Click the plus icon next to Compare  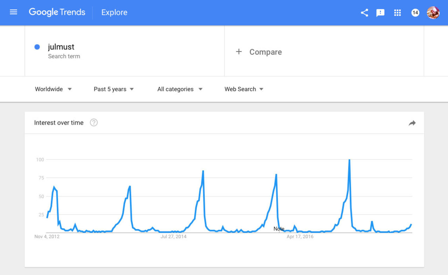[239, 52]
